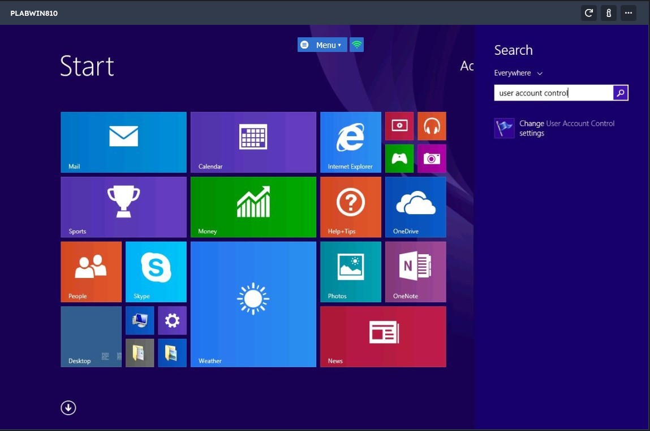Open the Weather tile
Image resolution: width=650 pixels, height=431 pixels.
[x=253, y=304]
